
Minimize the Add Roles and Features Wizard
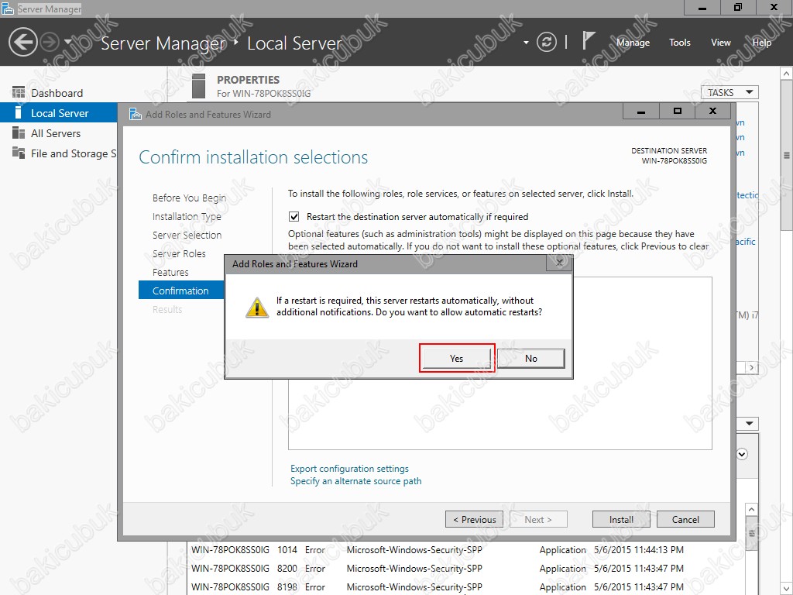pyautogui.click(x=640, y=112)
